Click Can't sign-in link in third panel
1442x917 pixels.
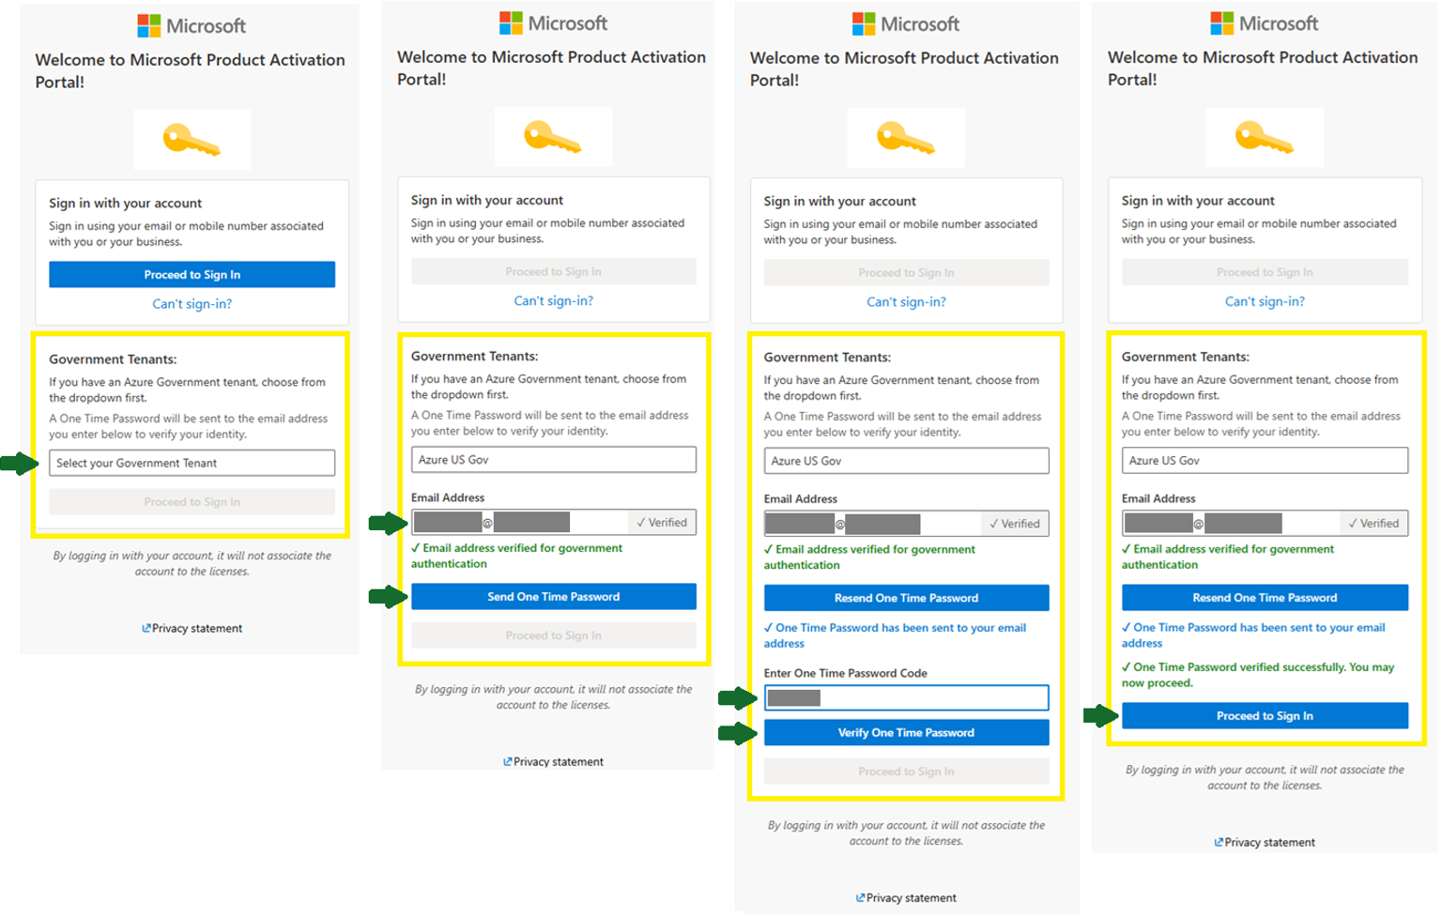pos(907,302)
